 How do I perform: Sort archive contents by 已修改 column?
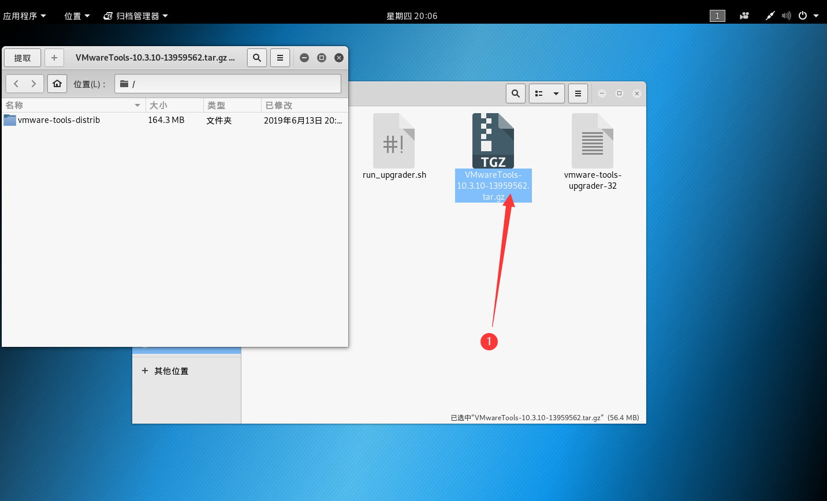(x=304, y=105)
